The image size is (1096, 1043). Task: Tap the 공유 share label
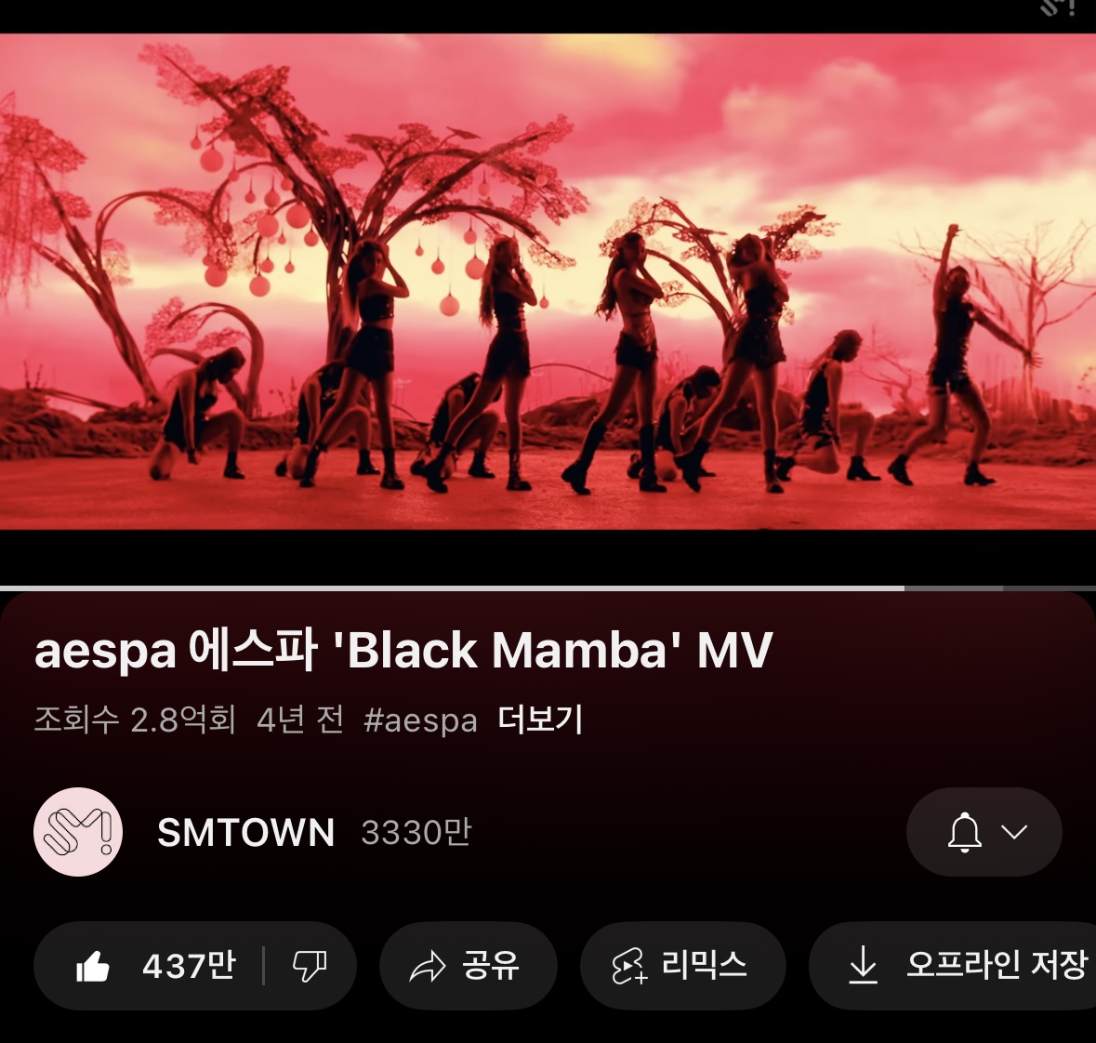coord(491,966)
